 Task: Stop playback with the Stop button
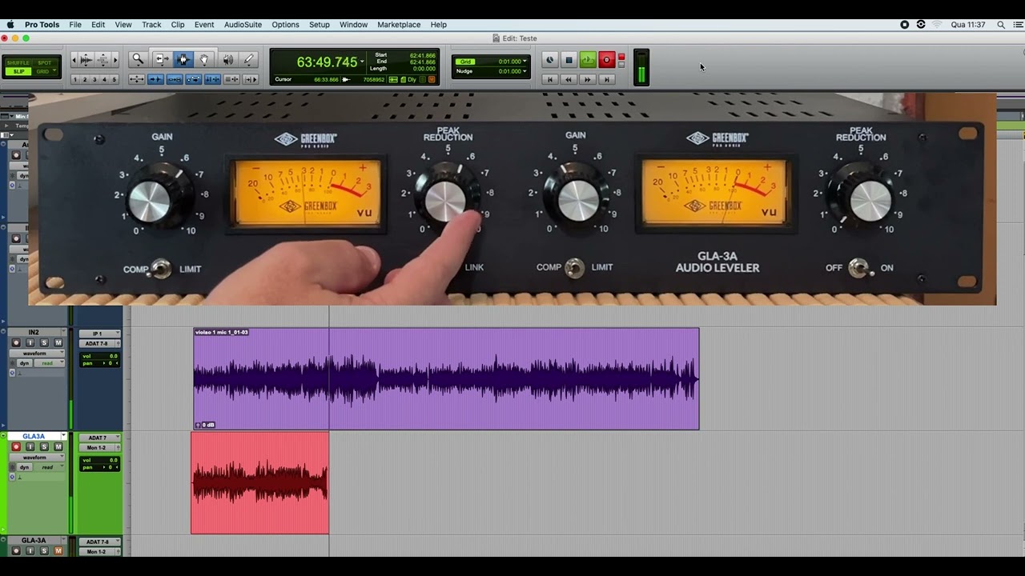tap(569, 60)
